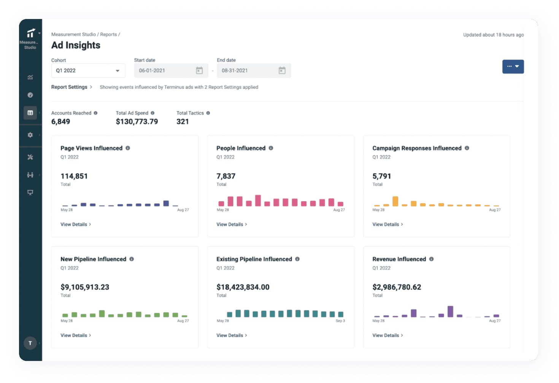This screenshot has height=383, width=559.
Task: Open the Cohort Q1 2022 dropdown
Action: click(88, 70)
